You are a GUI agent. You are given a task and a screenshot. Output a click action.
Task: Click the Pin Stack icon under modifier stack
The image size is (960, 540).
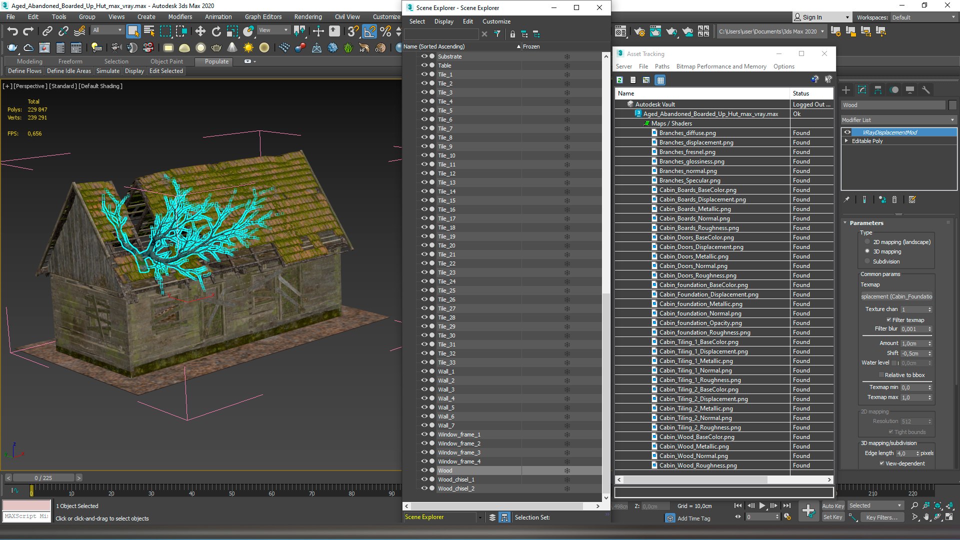846,199
